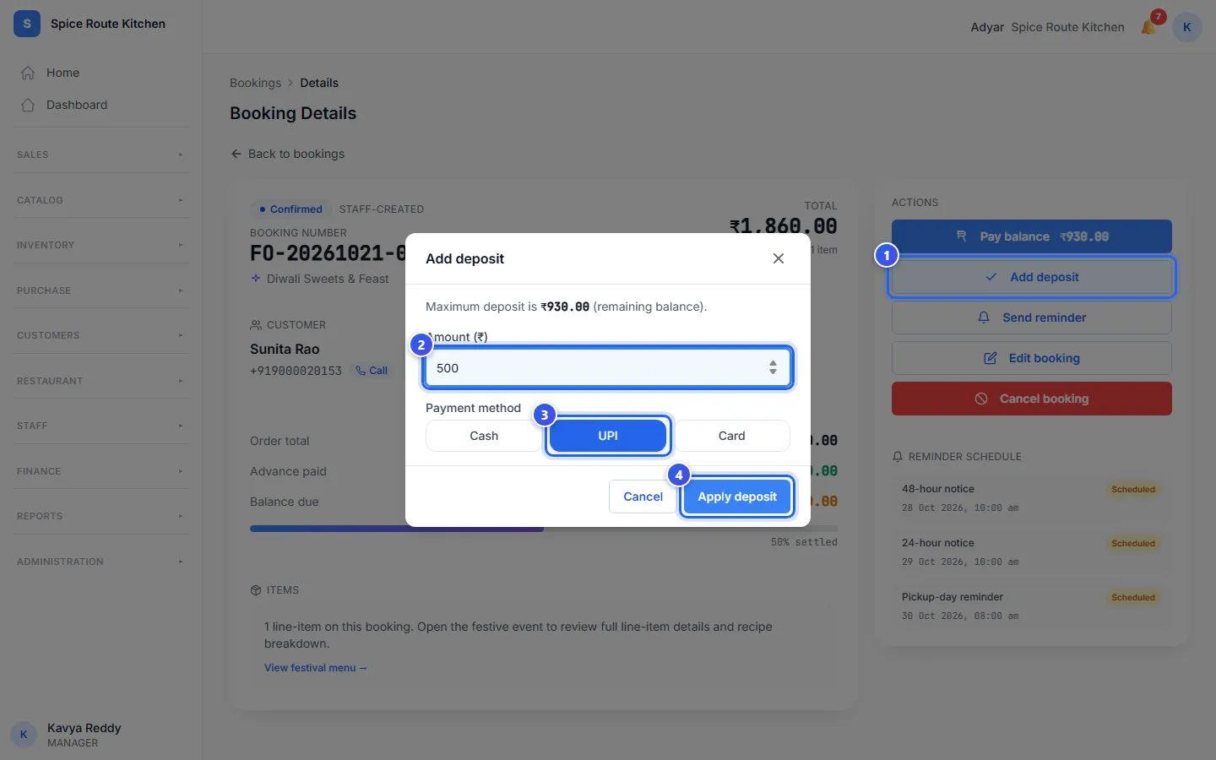Screen dimensions: 1216x760
Task: Expand the Customers section
Action: coord(100,335)
